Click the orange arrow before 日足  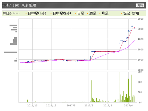pyautogui.click(x=76, y=14)
